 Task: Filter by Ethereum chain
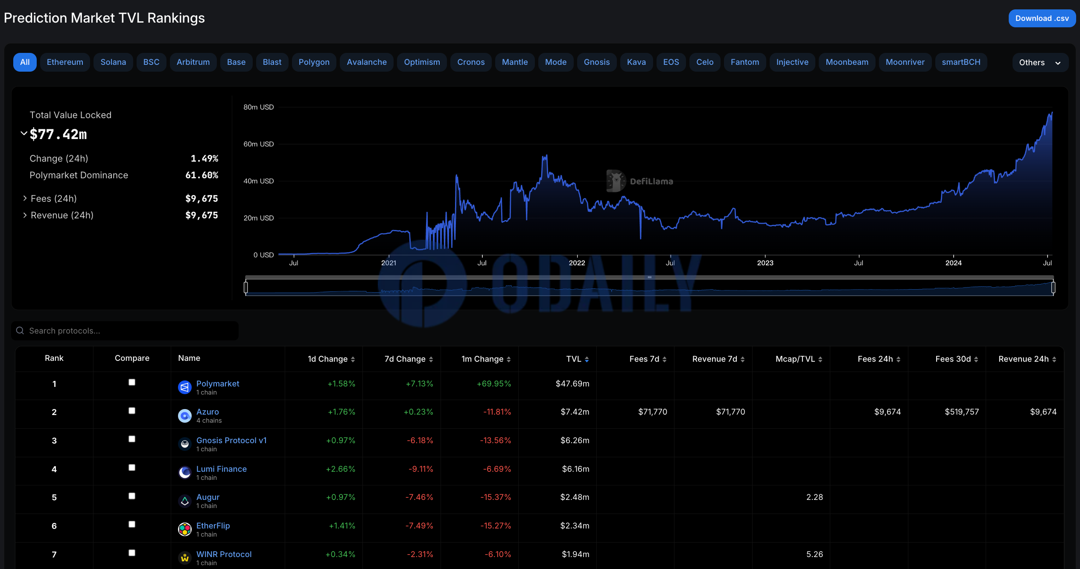(x=65, y=62)
